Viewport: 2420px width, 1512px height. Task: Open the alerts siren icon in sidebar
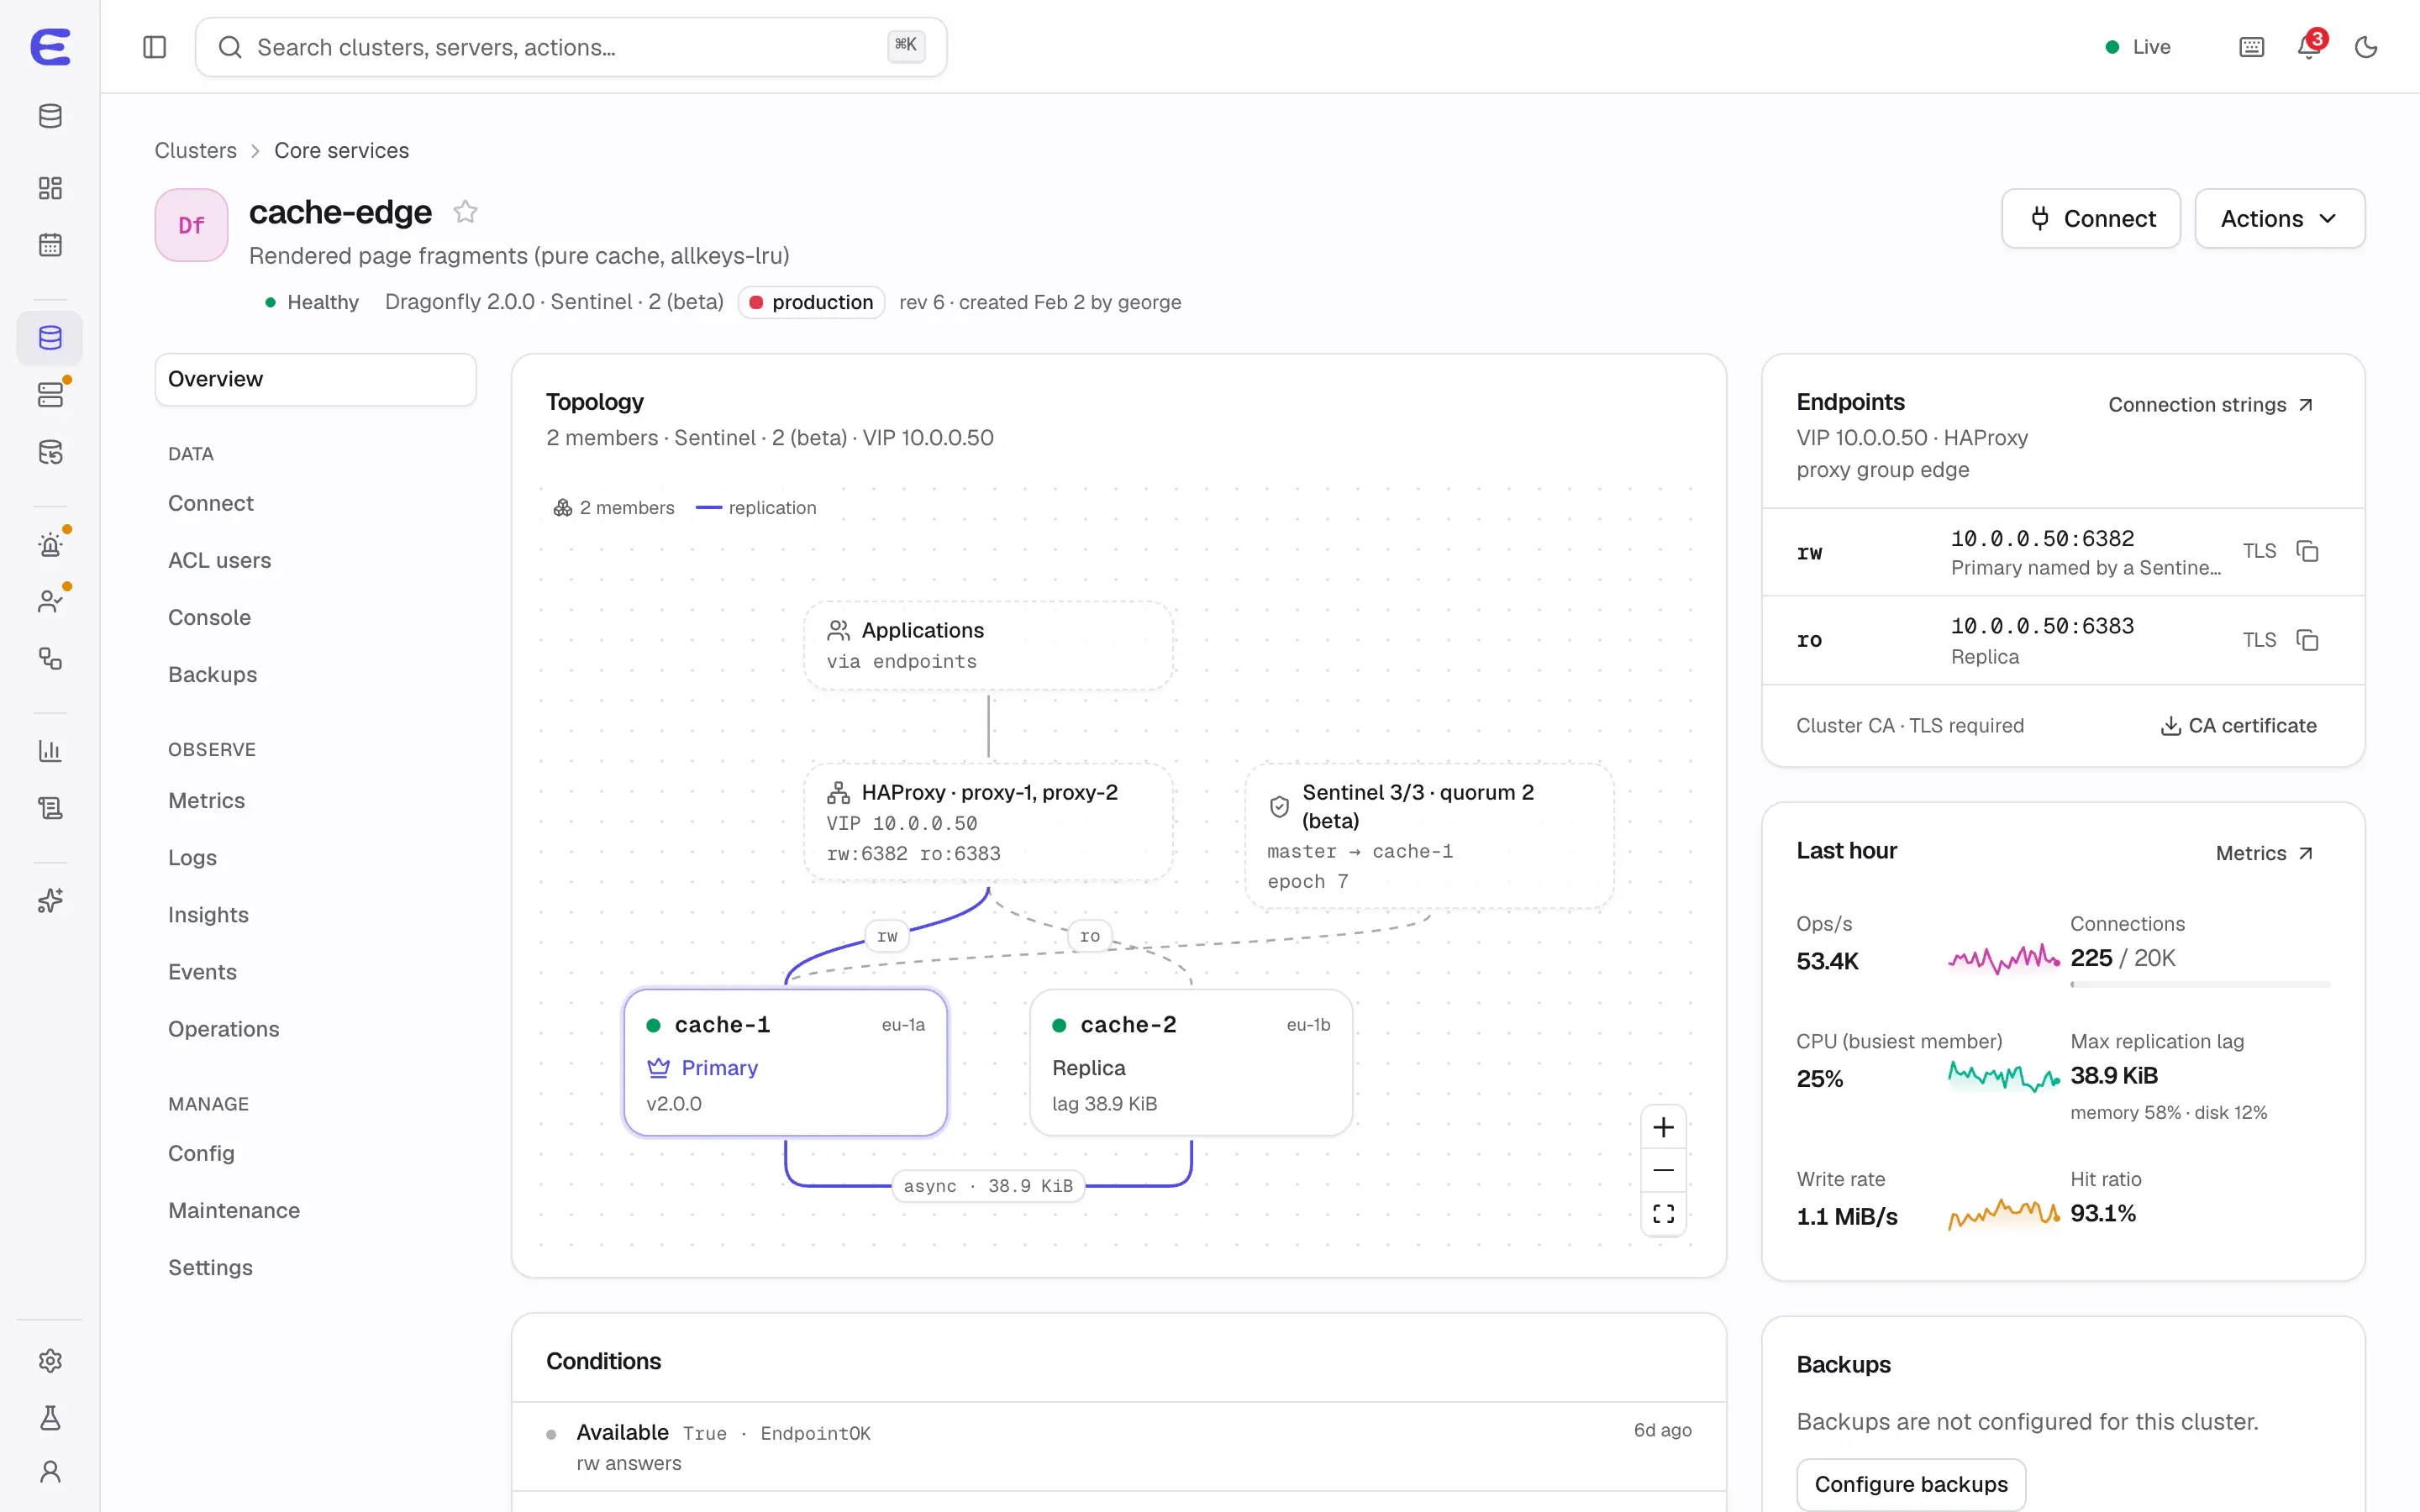point(50,544)
